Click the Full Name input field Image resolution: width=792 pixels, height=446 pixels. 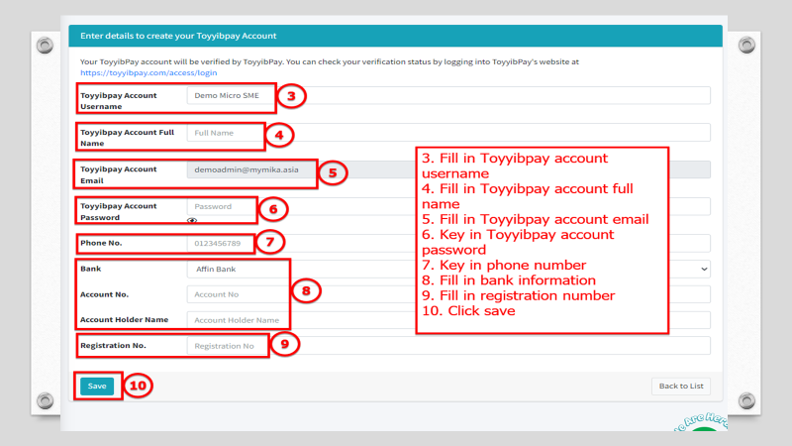pyautogui.click(x=448, y=133)
